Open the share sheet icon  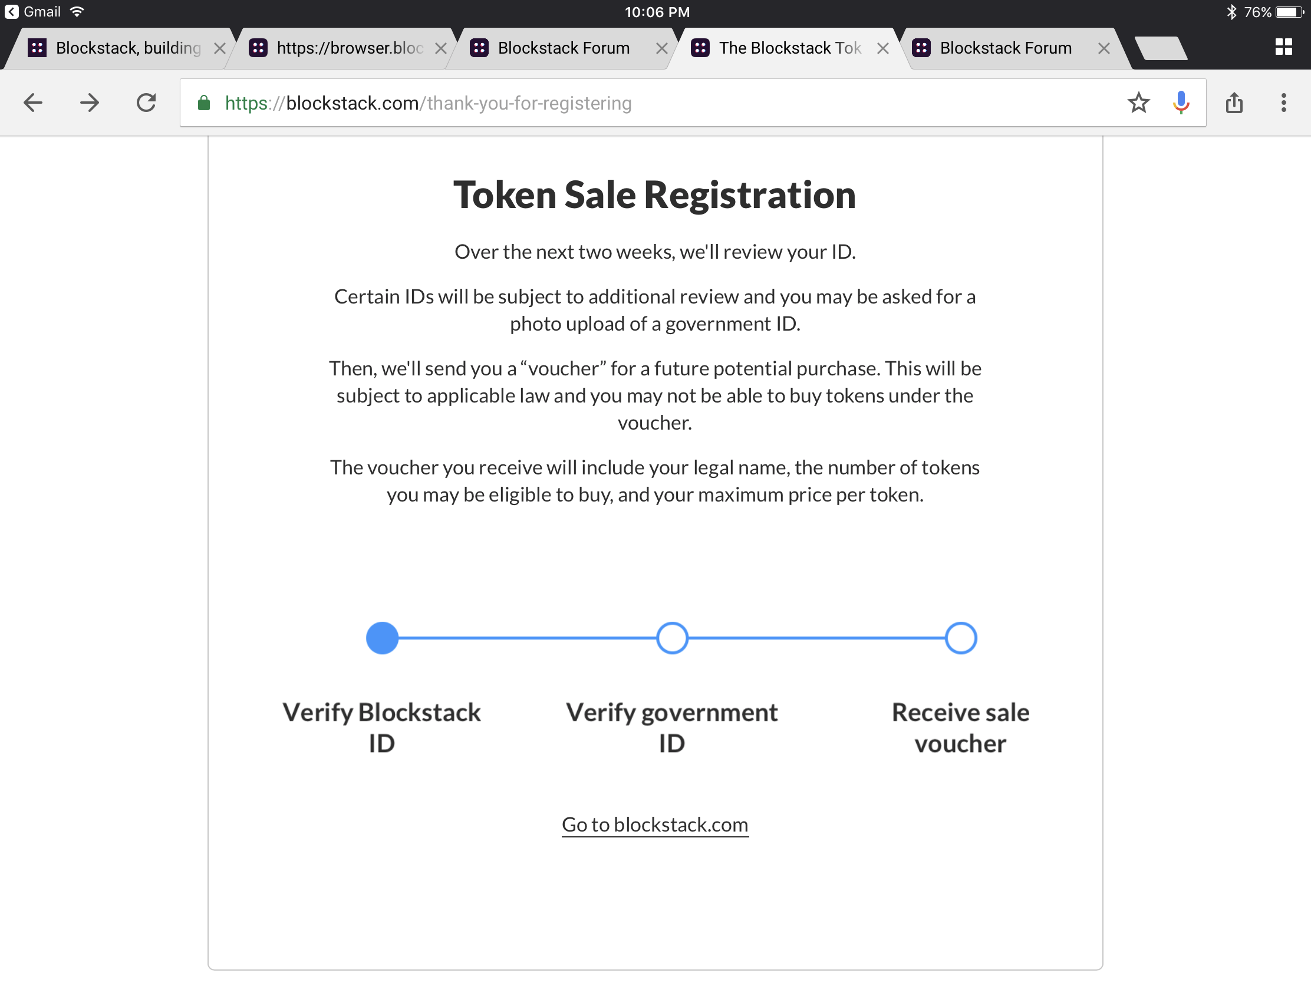tap(1234, 103)
